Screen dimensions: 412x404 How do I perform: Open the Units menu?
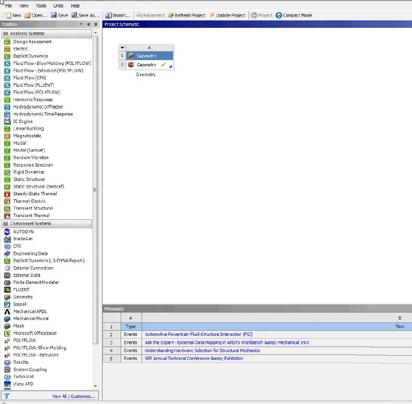pos(58,6)
